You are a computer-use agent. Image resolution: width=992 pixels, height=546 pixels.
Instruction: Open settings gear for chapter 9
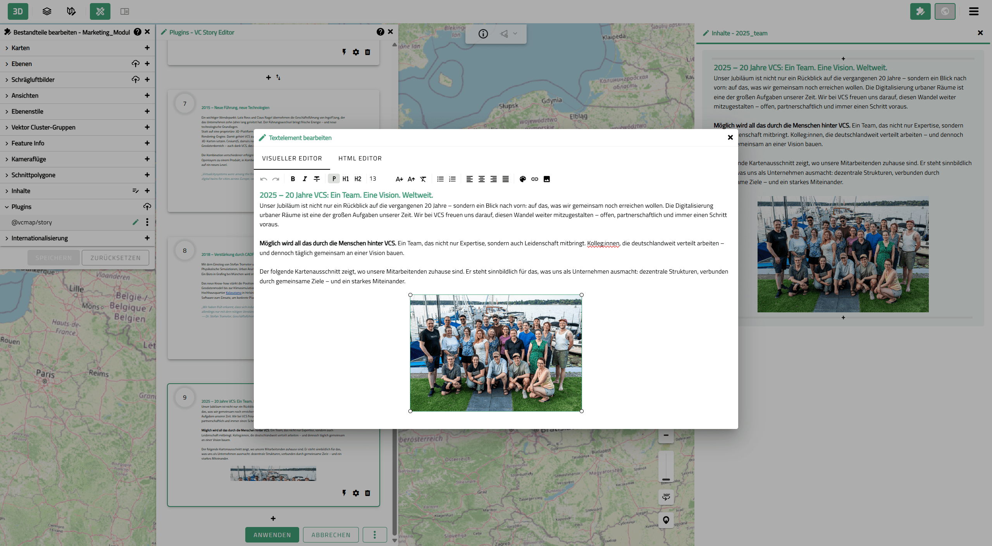[356, 493]
